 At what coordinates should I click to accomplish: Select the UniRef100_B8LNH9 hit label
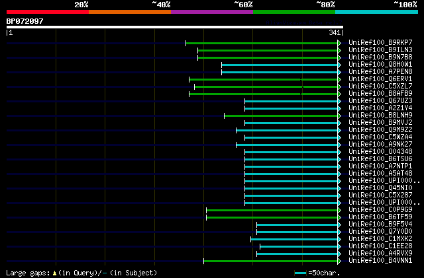coord(380,116)
